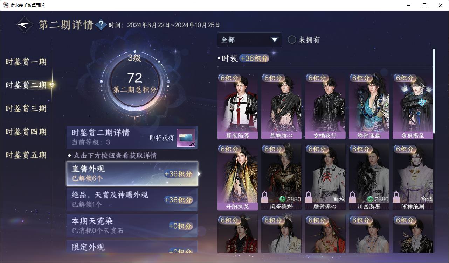Image resolution: width=449 pixels, height=263 pixels.
Task: Switch to 时鉴赏一期 tab
Action: coord(26,62)
